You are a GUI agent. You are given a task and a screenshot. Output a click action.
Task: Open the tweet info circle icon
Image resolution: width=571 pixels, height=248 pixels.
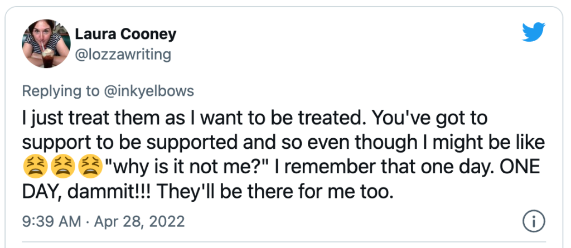(534, 221)
